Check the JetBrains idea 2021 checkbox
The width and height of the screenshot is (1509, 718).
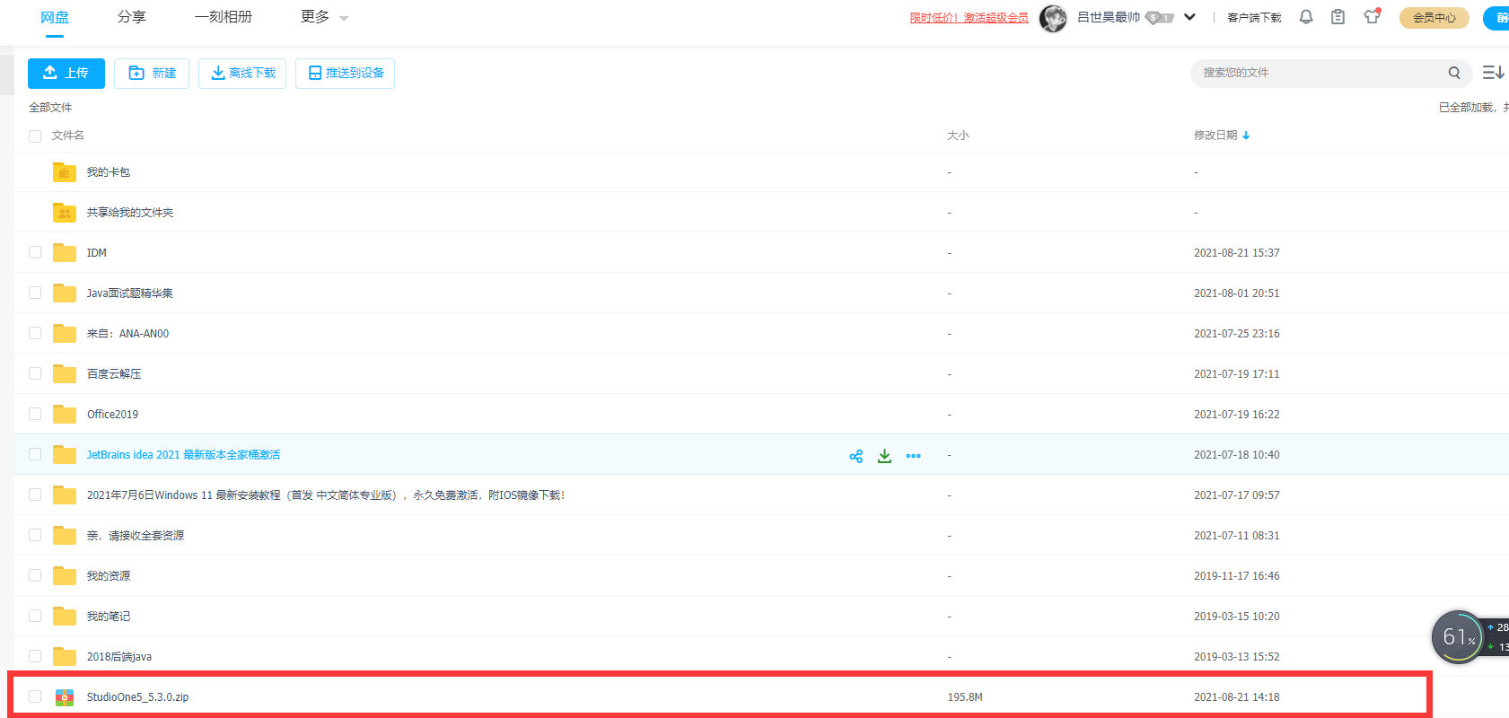click(35, 454)
